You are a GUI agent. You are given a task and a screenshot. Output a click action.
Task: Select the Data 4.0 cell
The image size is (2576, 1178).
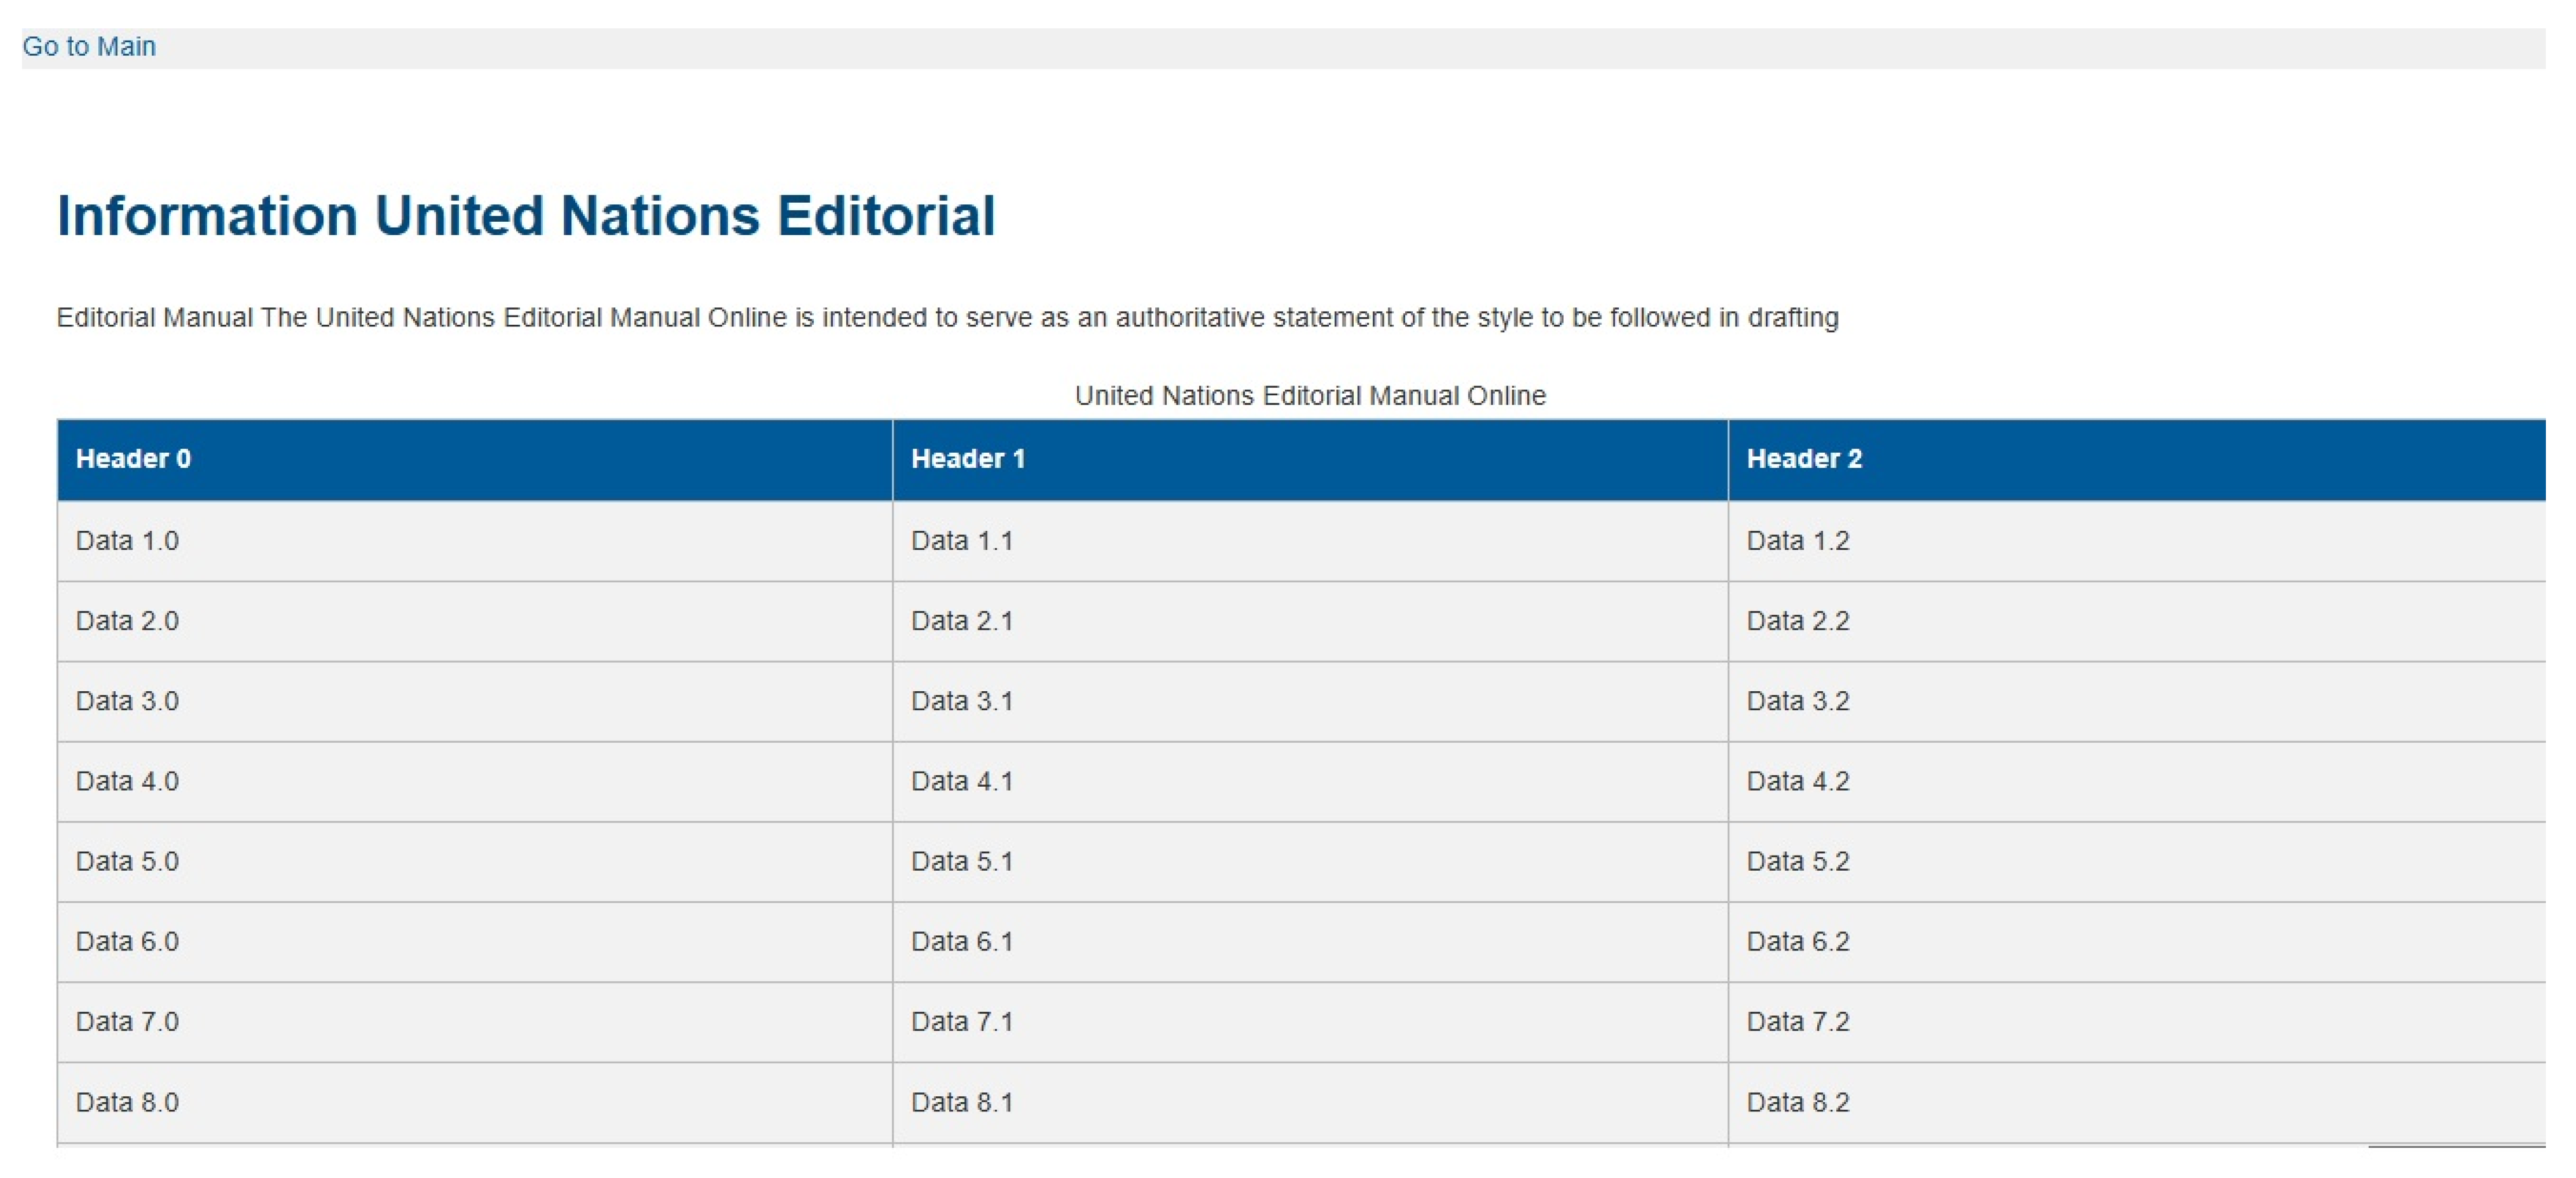pyautogui.click(x=475, y=782)
